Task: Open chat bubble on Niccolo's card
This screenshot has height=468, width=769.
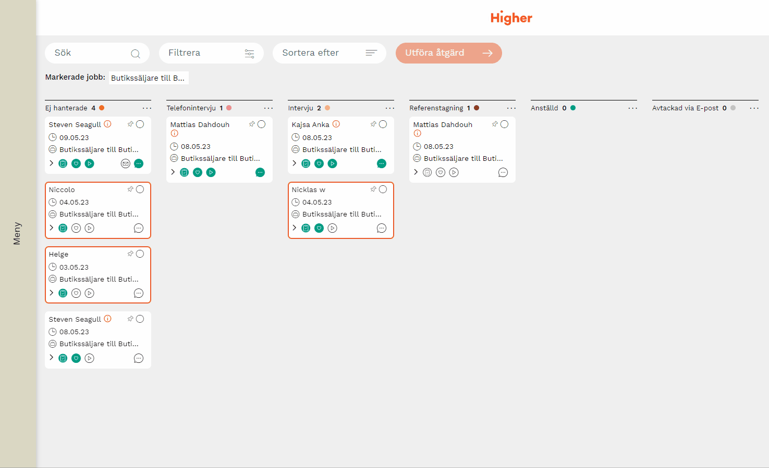Action: coord(138,228)
